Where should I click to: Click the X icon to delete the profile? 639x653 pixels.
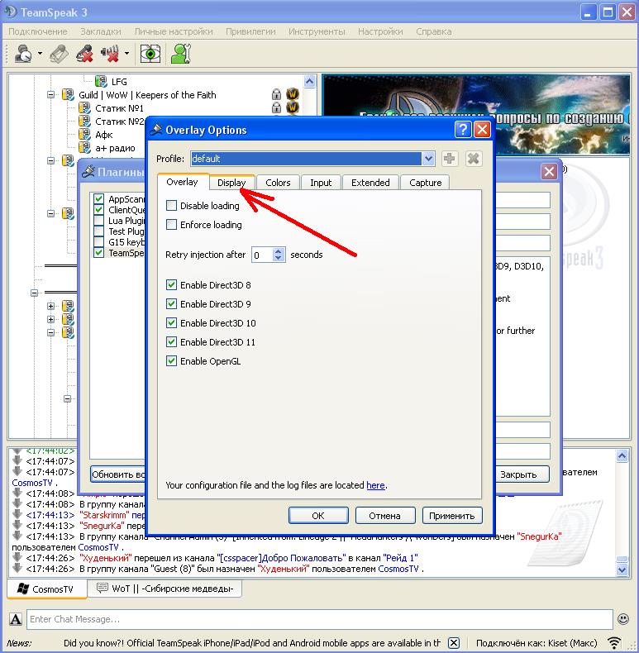[473, 159]
